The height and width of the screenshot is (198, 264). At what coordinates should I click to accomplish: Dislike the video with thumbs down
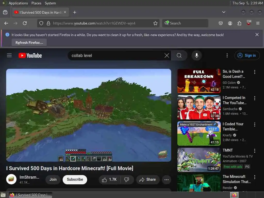[127, 180]
